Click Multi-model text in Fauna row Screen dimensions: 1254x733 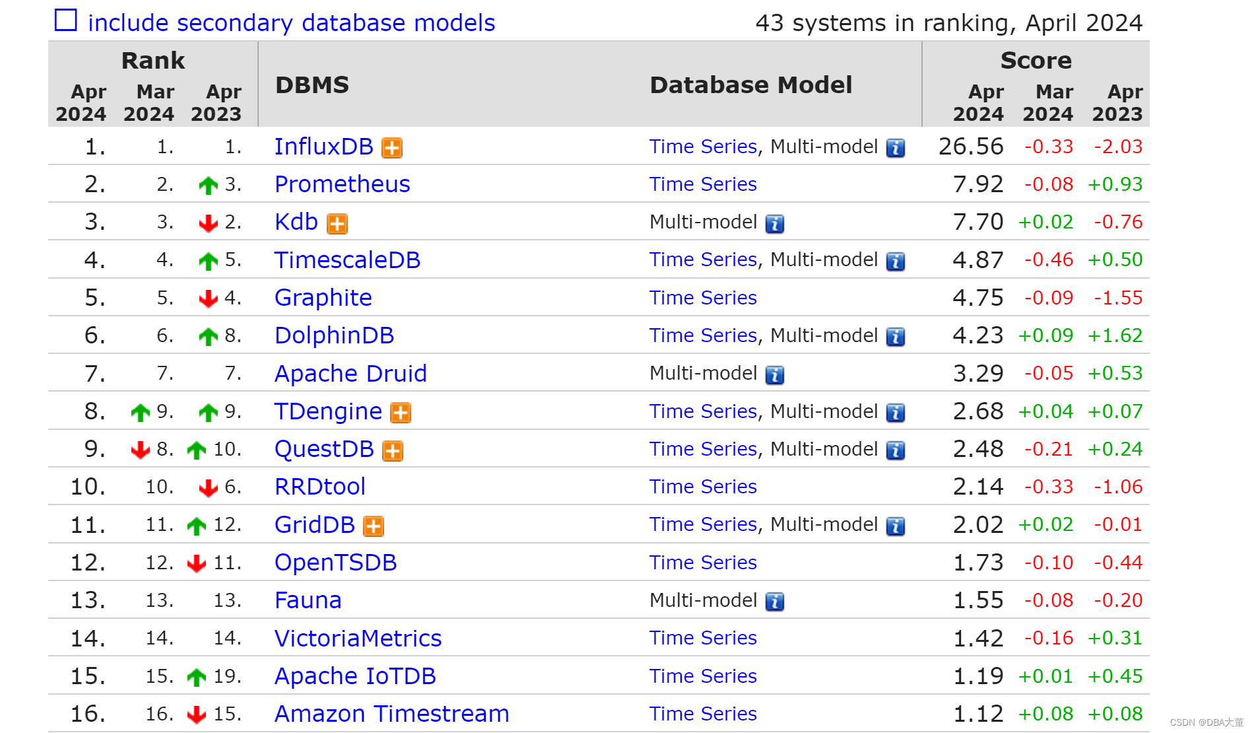703,600
